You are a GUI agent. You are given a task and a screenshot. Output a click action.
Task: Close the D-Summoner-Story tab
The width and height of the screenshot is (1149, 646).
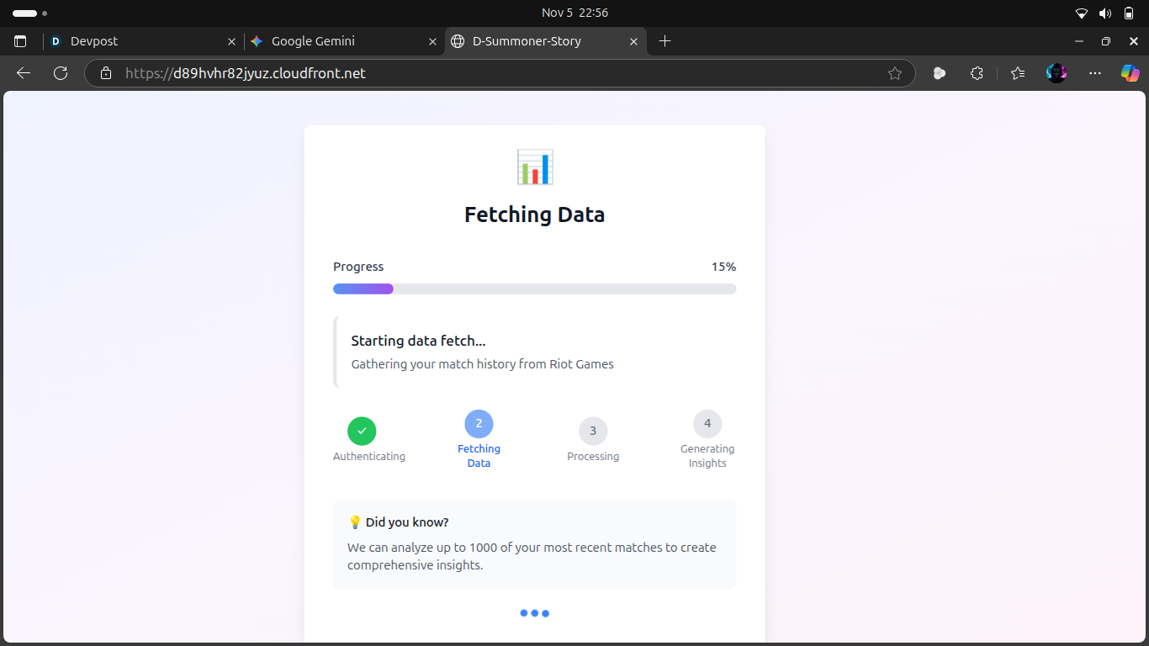click(x=634, y=41)
